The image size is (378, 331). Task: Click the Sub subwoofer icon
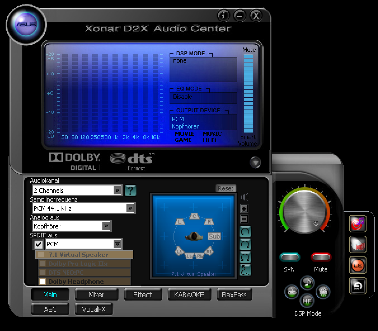[214, 236]
